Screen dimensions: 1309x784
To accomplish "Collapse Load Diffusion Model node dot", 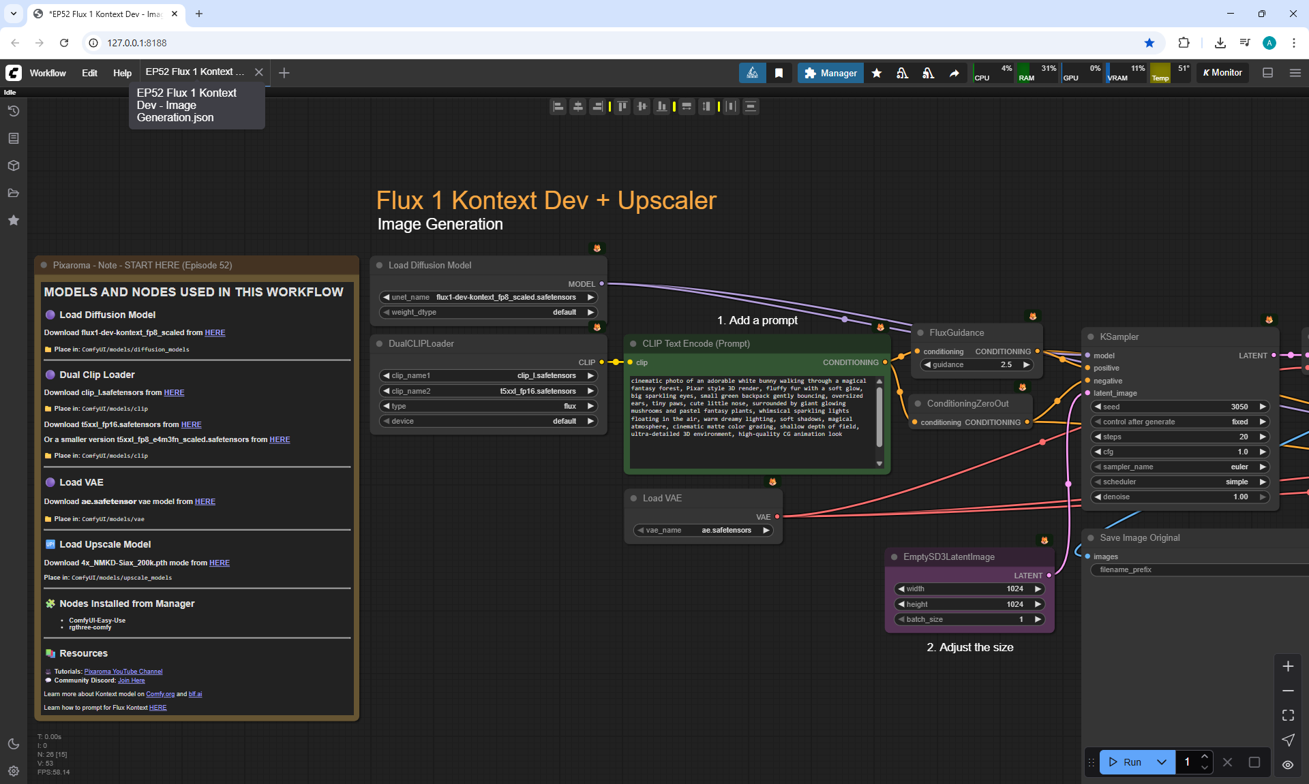I will [380, 265].
